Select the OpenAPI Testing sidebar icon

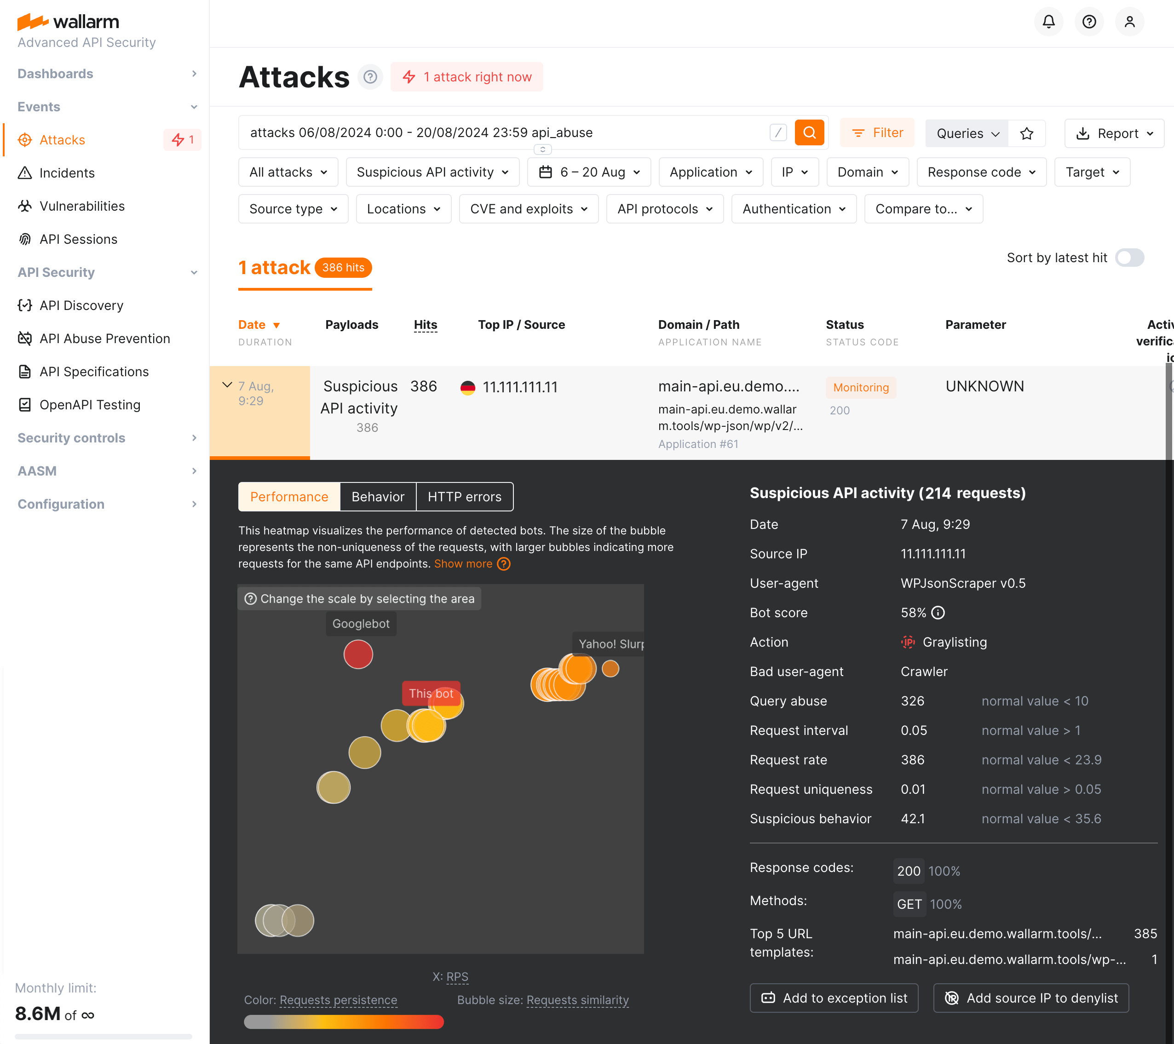tap(25, 405)
